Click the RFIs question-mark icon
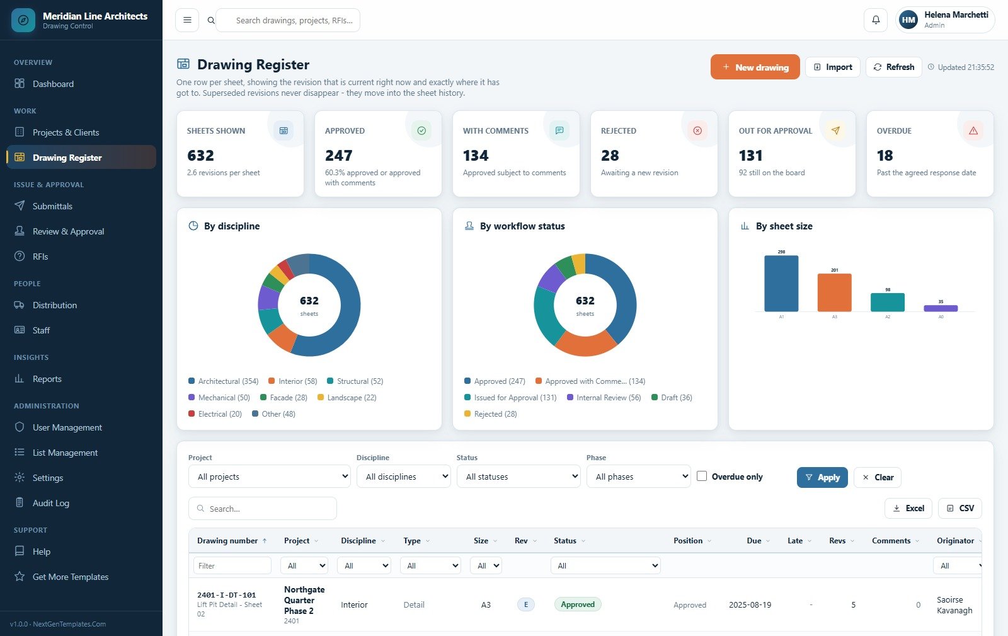The width and height of the screenshot is (1008, 636). tap(20, 257)
